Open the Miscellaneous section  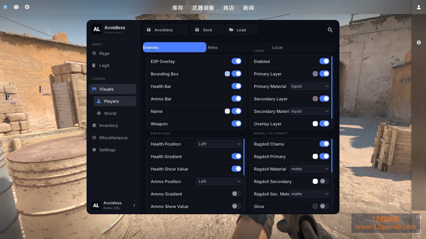pyautogui.click(x=113, y=138)
